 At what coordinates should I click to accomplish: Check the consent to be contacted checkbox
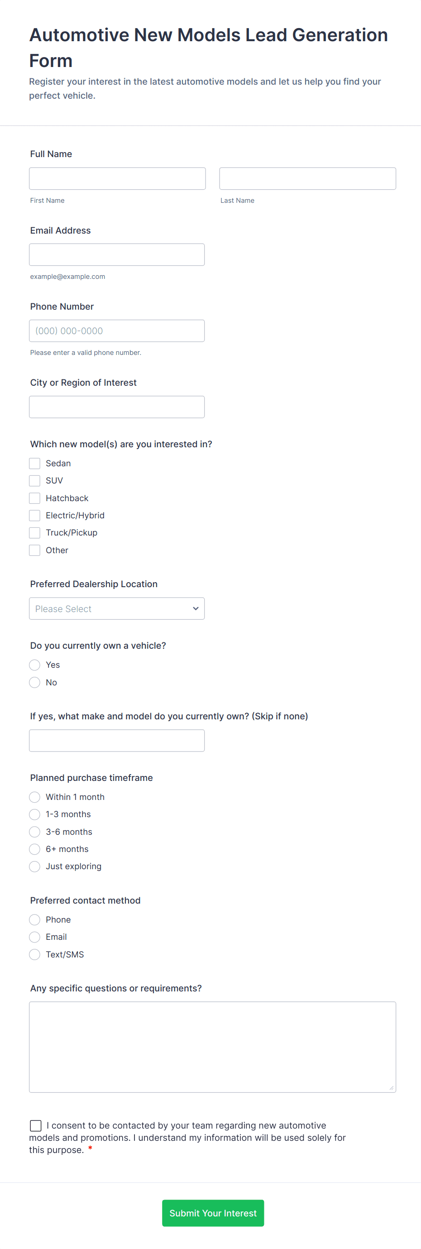click(x=35, y=1125)
